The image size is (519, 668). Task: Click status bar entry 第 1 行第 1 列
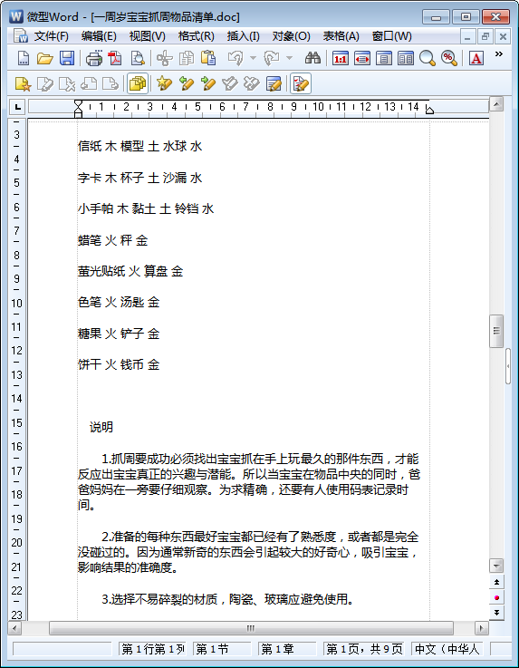click(x=152, y=649)
